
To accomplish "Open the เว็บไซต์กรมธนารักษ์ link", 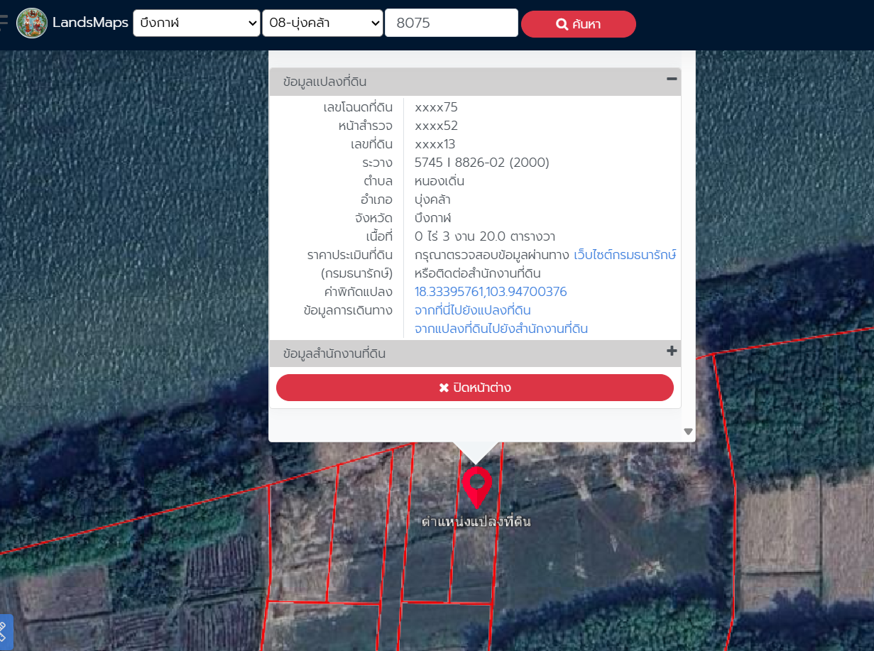I will click(x=624, y=255).
